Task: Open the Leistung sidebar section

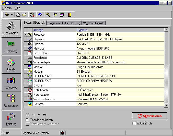Action: pos(11,119)
